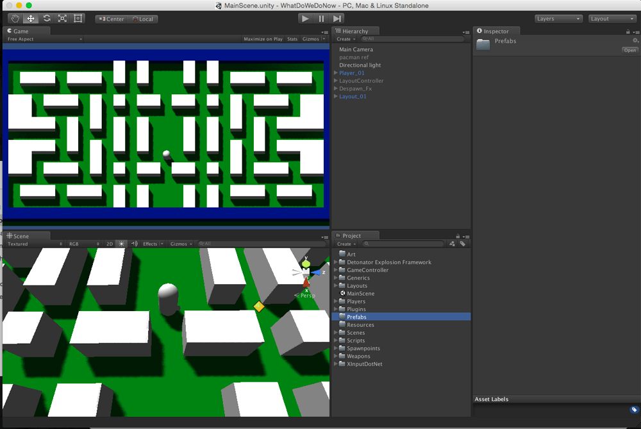The image size is (641, 429).
Task: Click the Step frame button
Action: click(x=337, y=19)
